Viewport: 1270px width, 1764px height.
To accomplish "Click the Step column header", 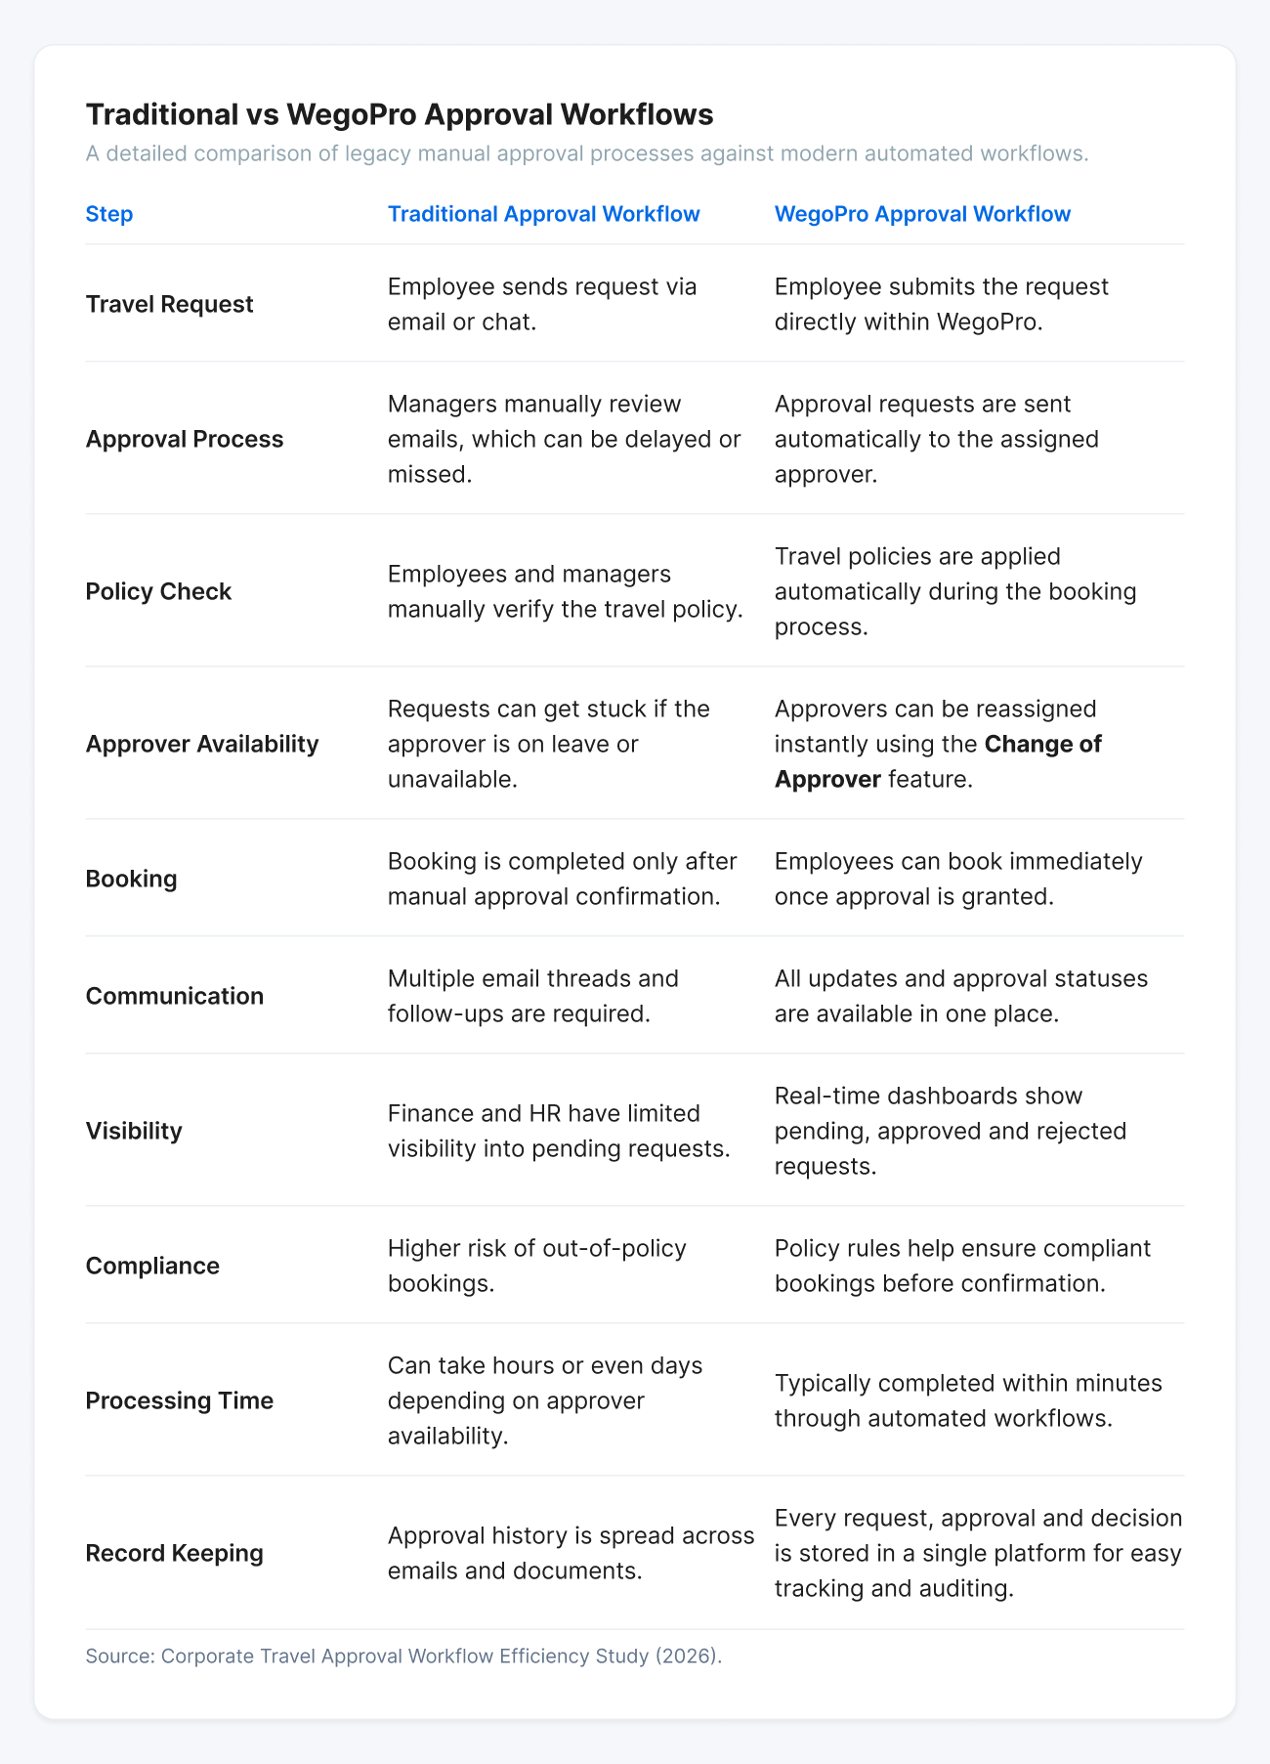I will tap(109, 214).
